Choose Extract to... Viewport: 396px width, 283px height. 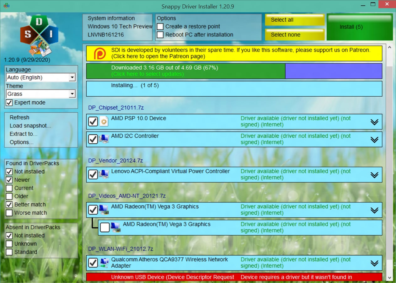pyautogui.click(x=24, y=134)
